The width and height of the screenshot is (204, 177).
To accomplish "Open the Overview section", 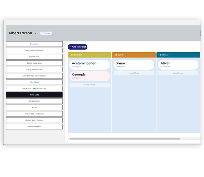I will pyautogui.click(x=34, y=44).
